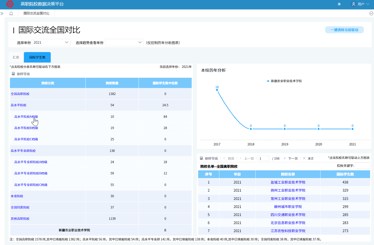Viewport: 374px width, 245px height.
Task: Go to the last page of the school list
Action: pyautogui.click(x=308, y=158)
